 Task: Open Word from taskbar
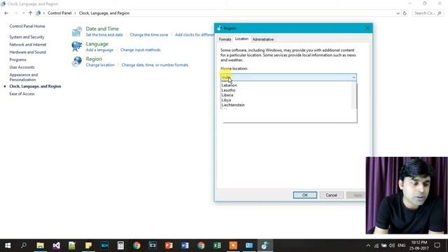(x=185, y=246)
